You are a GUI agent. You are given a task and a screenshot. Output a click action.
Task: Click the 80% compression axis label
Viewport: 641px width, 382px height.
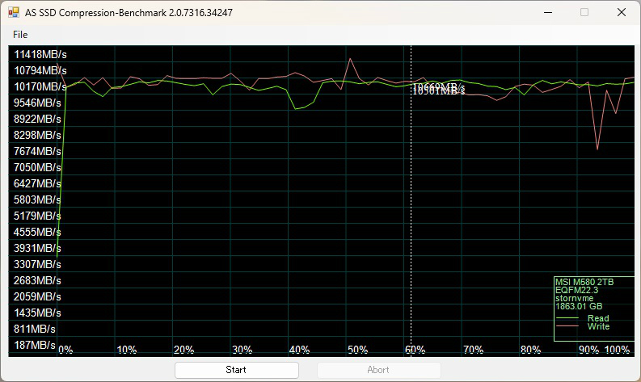[x=530, y=350]
